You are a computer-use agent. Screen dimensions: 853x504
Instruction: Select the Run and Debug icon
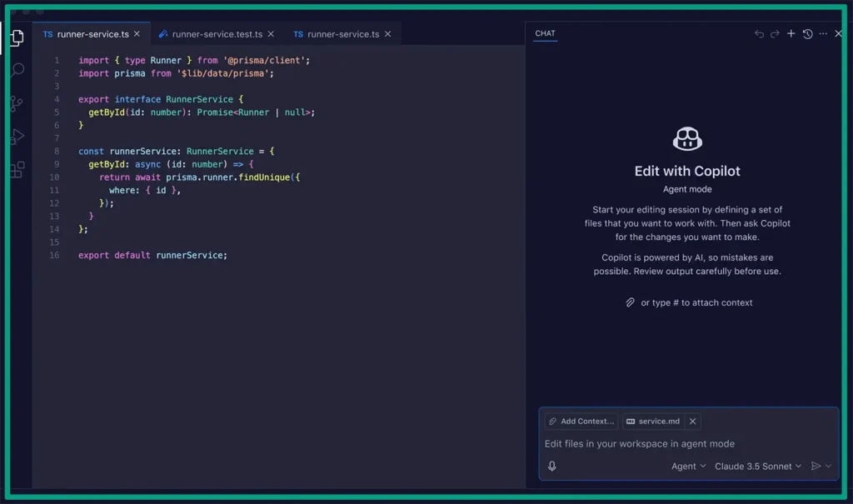(x=17, y=135)
